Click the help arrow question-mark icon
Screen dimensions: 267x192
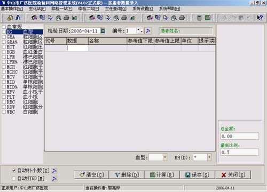260,18
